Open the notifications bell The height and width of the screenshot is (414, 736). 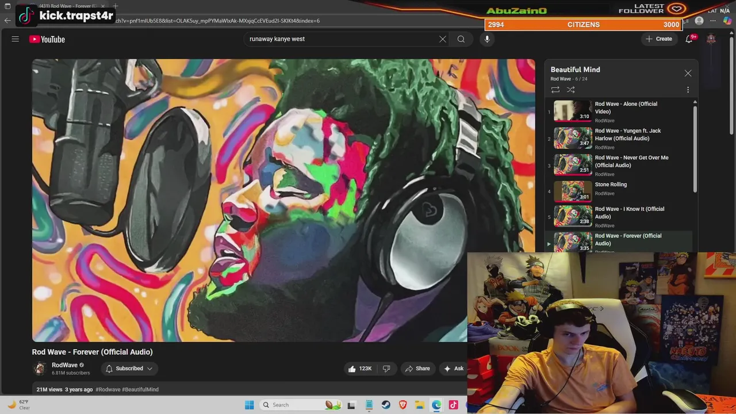[x=689, y=39]
